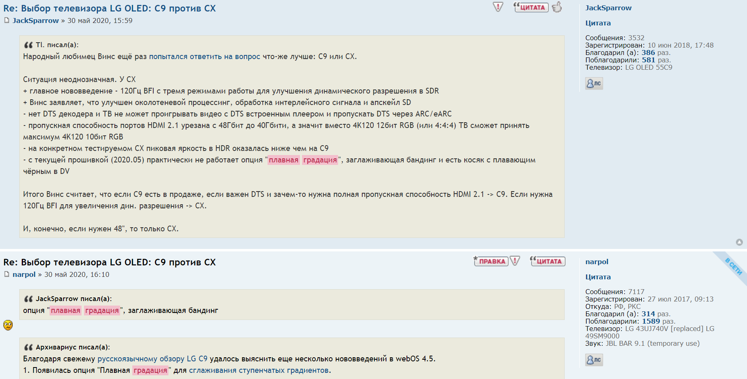
Task: Click 'Телевизор: LG OLED 55C9' text
Action: pyautogui.click(x=629, y=67)
